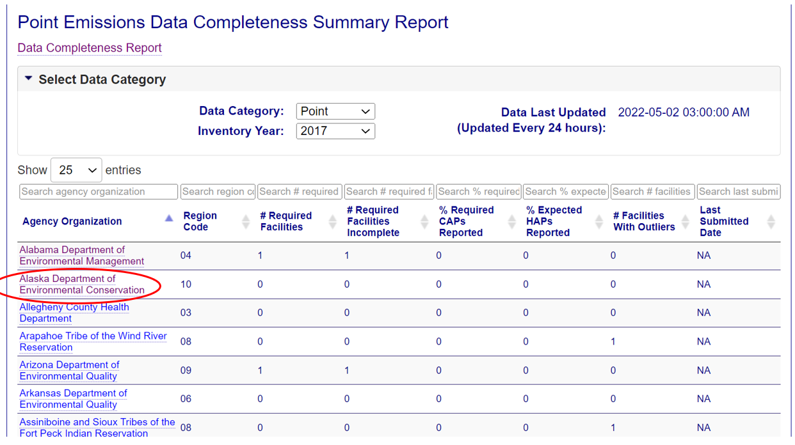Click region code 08 in Arapahoe row
Screen dimensions: 795x445
point(186,341)
